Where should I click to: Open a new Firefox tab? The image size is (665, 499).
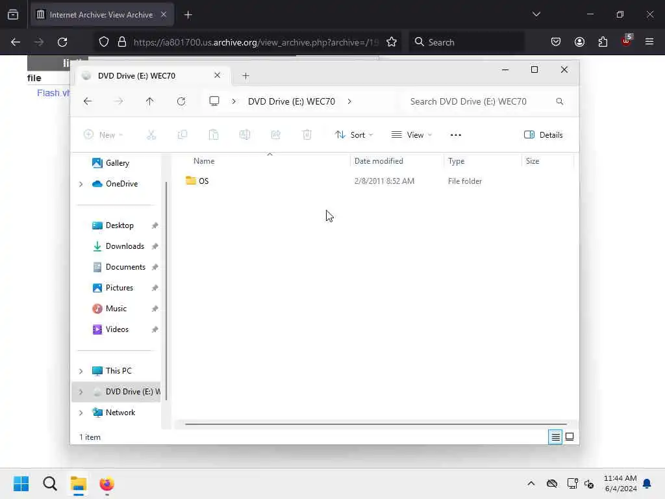pyautogui.click(x=188, y=15)
